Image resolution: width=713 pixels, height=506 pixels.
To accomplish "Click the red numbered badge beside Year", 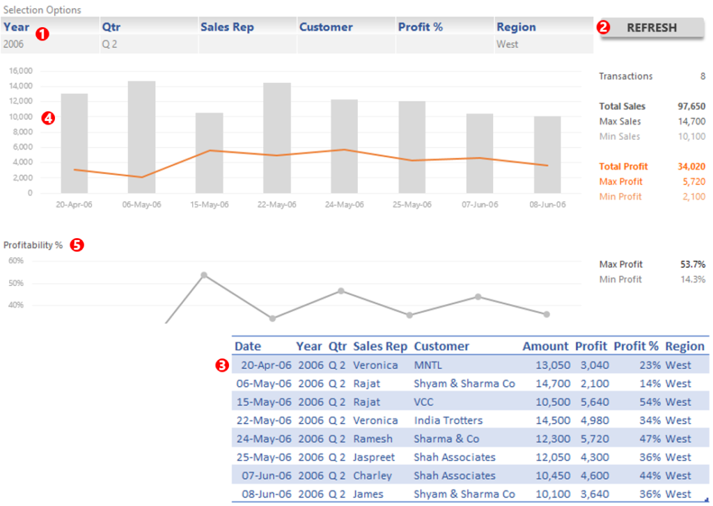I will (41, 32).
